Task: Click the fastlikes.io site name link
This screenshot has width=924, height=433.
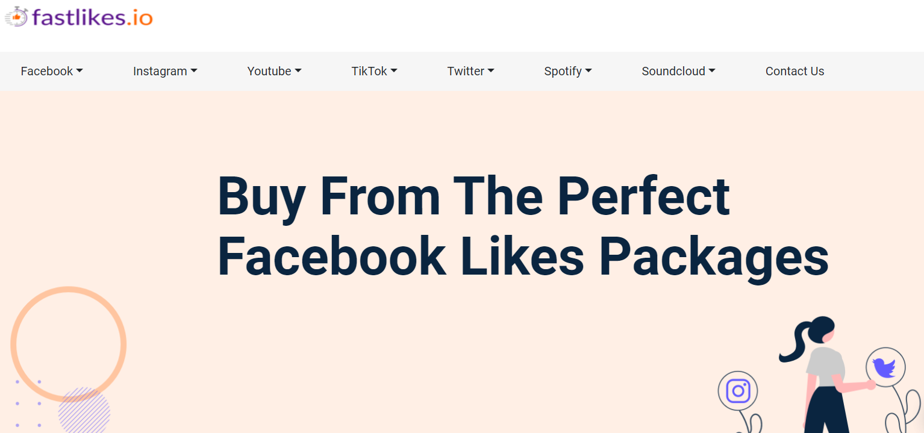Action: point(92,17)
